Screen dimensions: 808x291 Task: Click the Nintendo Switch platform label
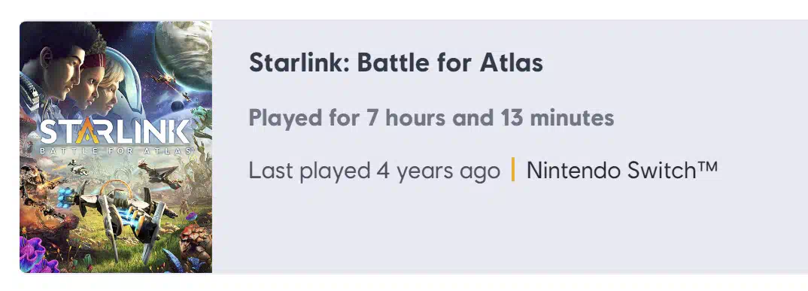622,171
